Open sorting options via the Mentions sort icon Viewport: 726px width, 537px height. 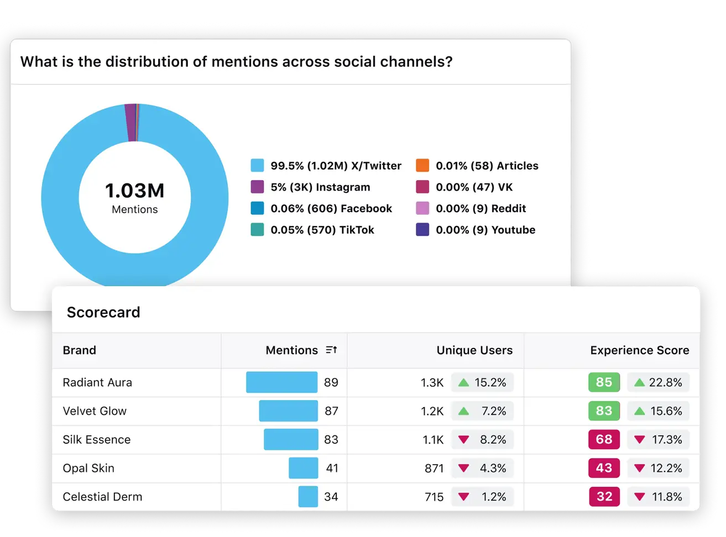coord(330,350)
